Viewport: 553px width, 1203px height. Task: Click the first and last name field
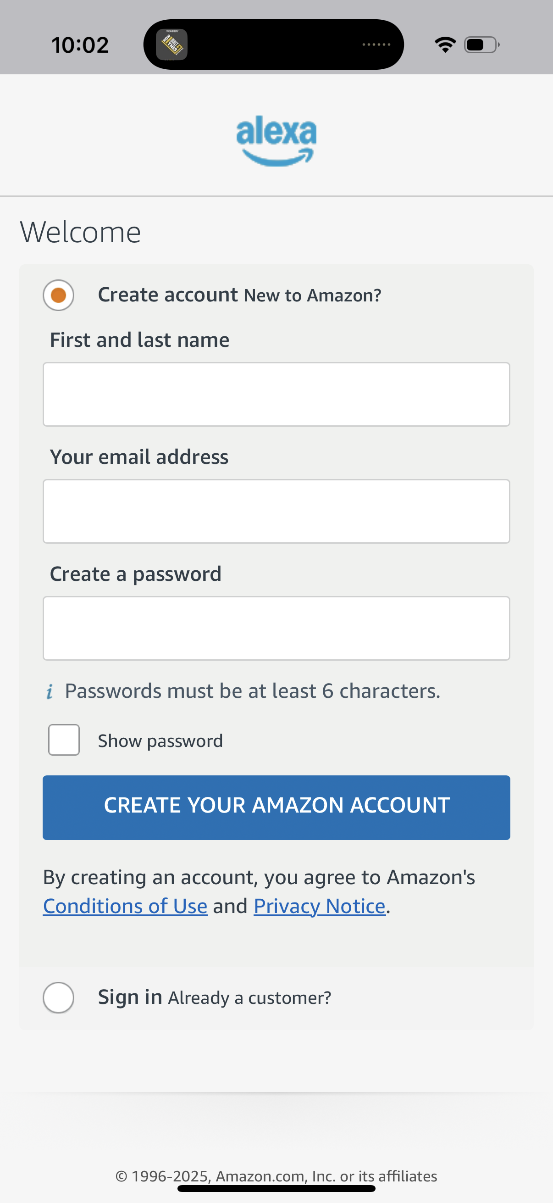(276, 394)
